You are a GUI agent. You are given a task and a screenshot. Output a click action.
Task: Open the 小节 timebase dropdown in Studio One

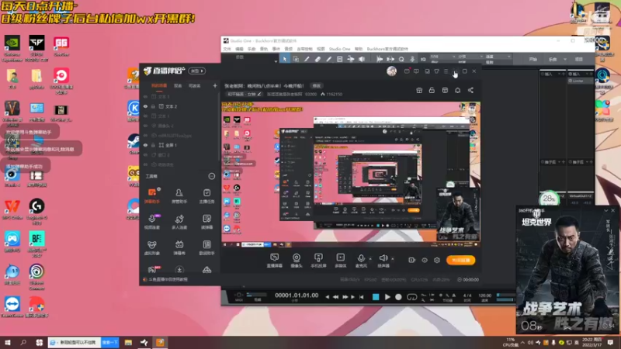(x=470, y=57)
